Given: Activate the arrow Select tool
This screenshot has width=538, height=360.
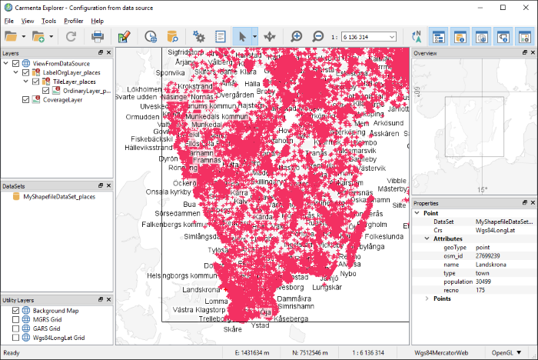Looking at the screenshot, I should (241, 36).
